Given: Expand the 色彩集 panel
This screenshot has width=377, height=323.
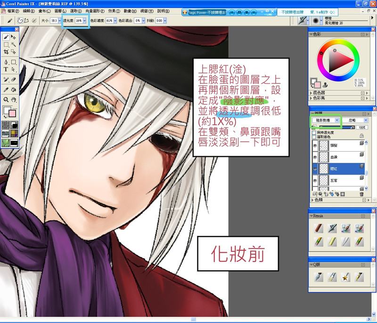Looking at the screenshot, I should pos(311,98).
